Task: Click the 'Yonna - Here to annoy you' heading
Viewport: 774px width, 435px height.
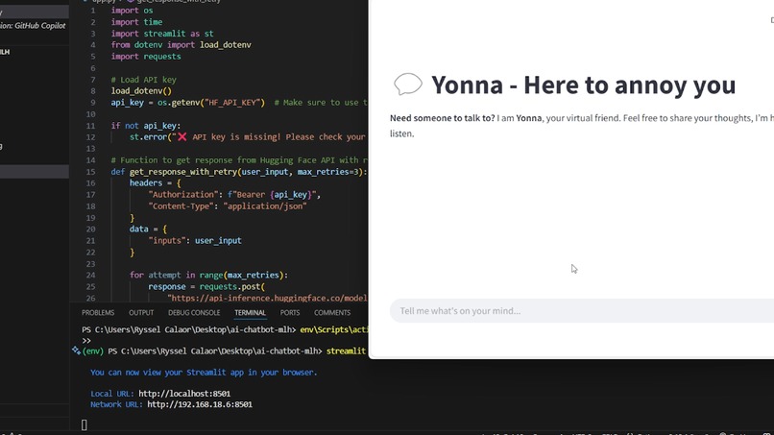Action: [x=584, y=85]
